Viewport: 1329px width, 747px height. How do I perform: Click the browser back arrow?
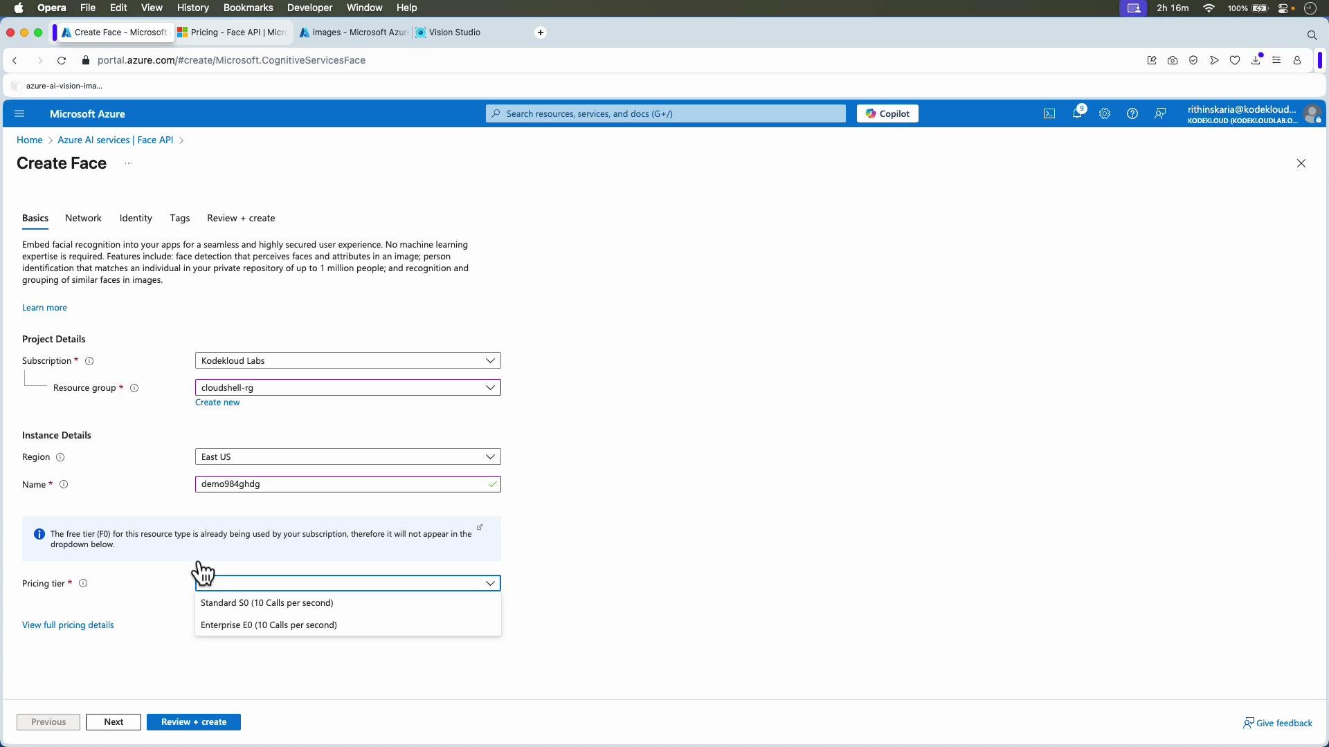point(15,61)
